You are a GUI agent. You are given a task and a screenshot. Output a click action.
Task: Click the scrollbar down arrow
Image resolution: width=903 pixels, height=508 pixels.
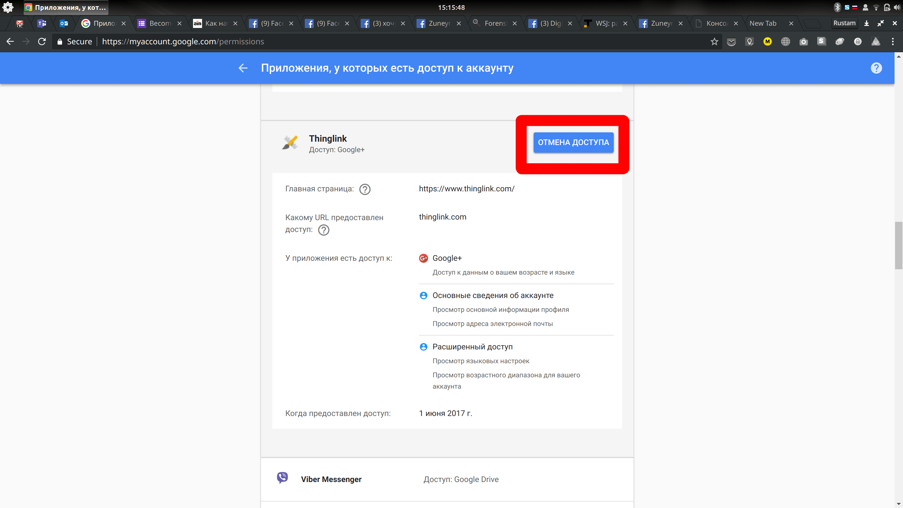(898, 505)
